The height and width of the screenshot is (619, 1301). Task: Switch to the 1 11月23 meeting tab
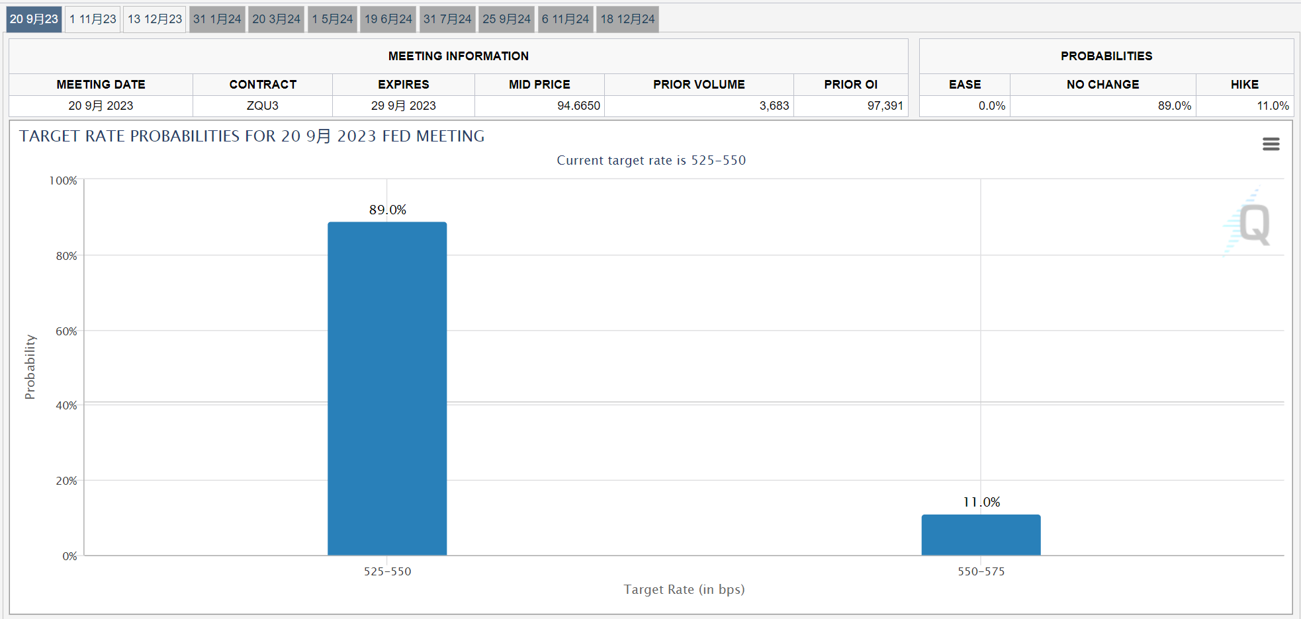pos(93,19)
